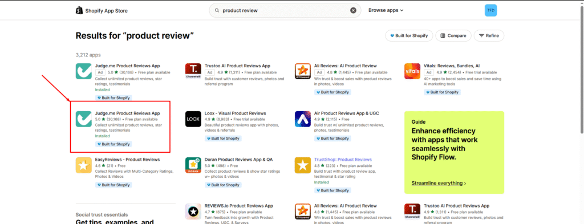The height and width of the screenshot is (224, 584).
Task: Click the Built for Shopify badge under Loox
Action: point(223,139)
